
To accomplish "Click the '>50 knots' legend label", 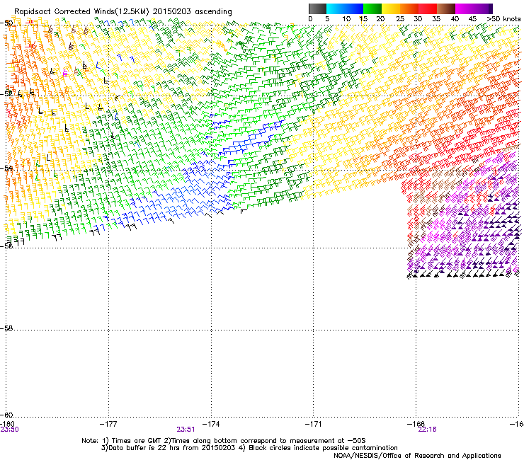I will (503, 19).
